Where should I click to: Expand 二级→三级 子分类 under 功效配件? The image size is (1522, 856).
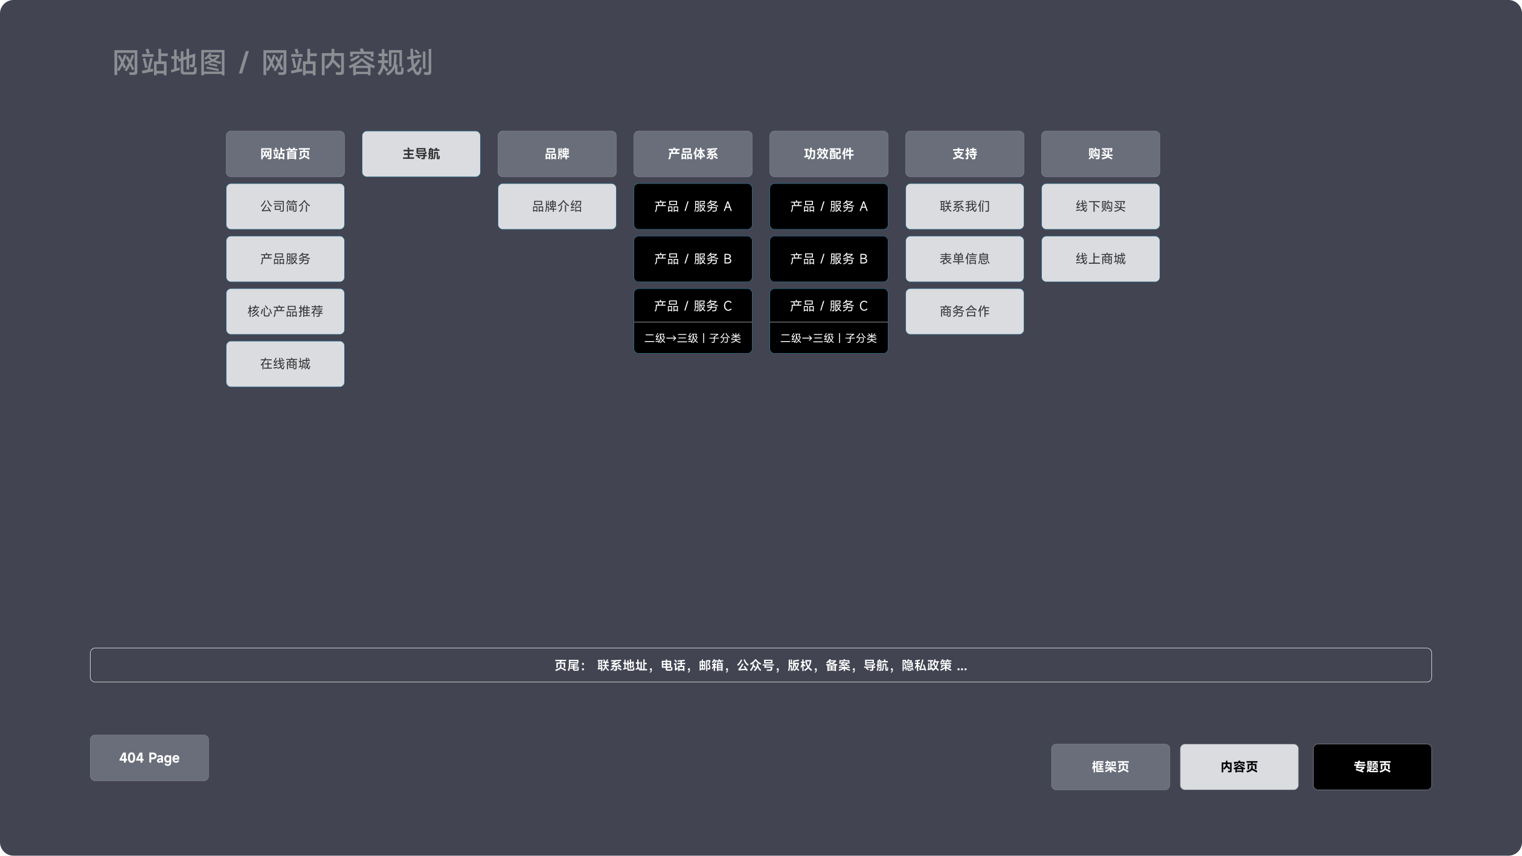point(828,338)
